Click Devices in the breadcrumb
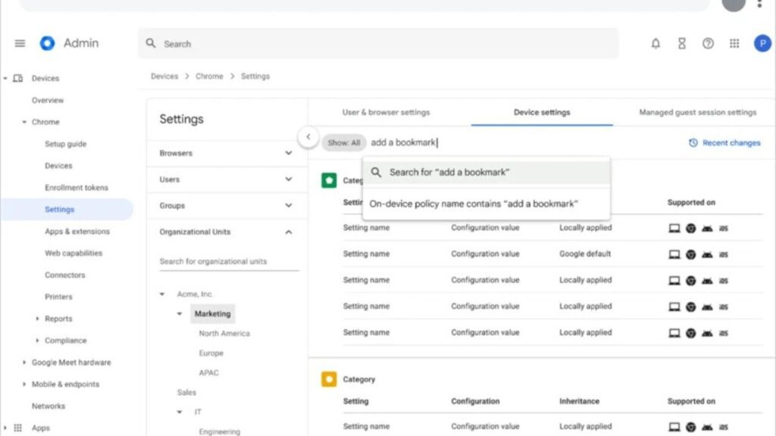The height and width of the screenshot is (436, 776). (164, 76)
